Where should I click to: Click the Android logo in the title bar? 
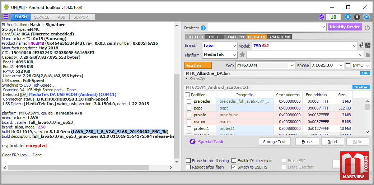coord(6,7)
